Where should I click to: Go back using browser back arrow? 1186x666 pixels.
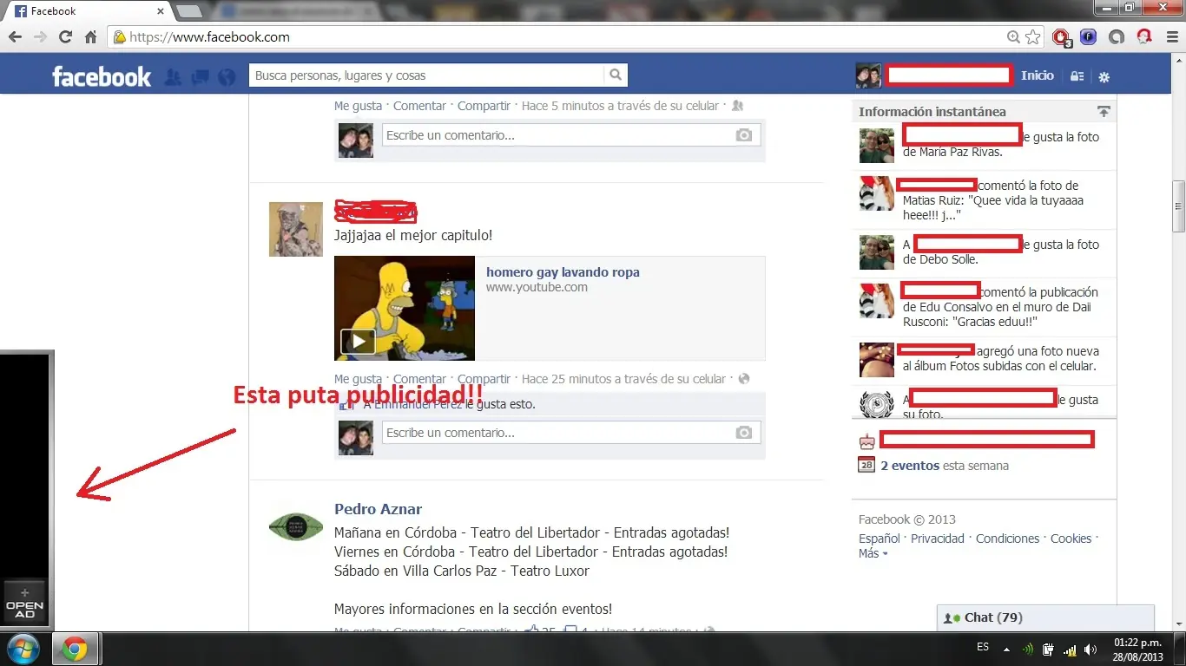coord(15,37)
